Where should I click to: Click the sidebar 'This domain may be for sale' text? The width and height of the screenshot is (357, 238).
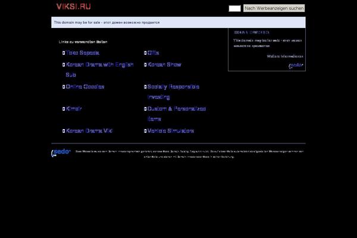click(268, 43)
